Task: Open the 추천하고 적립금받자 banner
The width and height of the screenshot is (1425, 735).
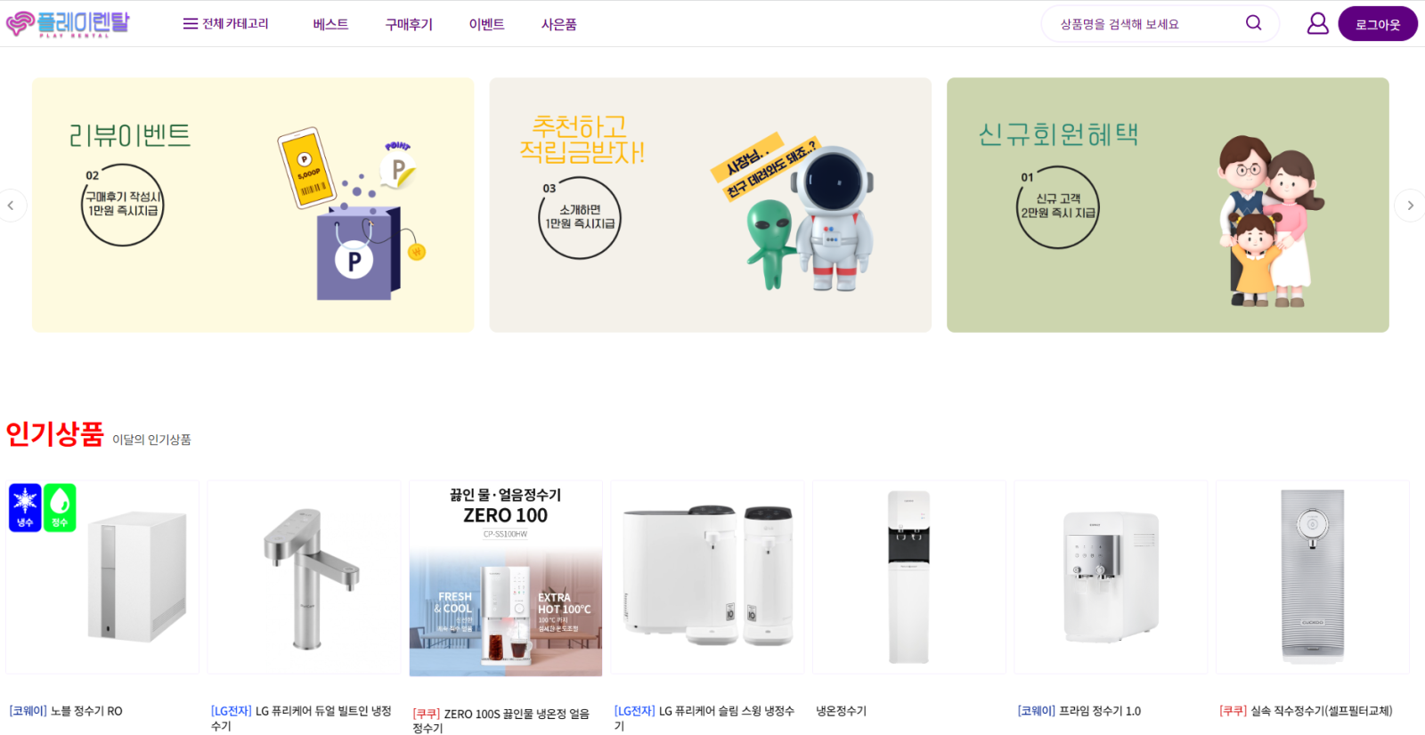Action: (710, 205)
